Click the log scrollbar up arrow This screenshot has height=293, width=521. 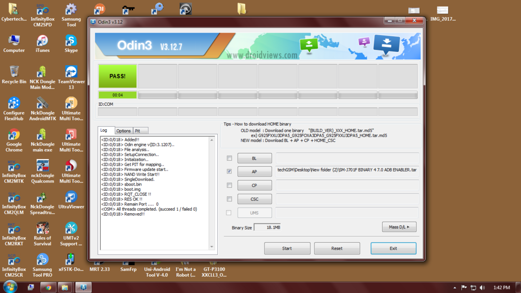pos(212,140)
